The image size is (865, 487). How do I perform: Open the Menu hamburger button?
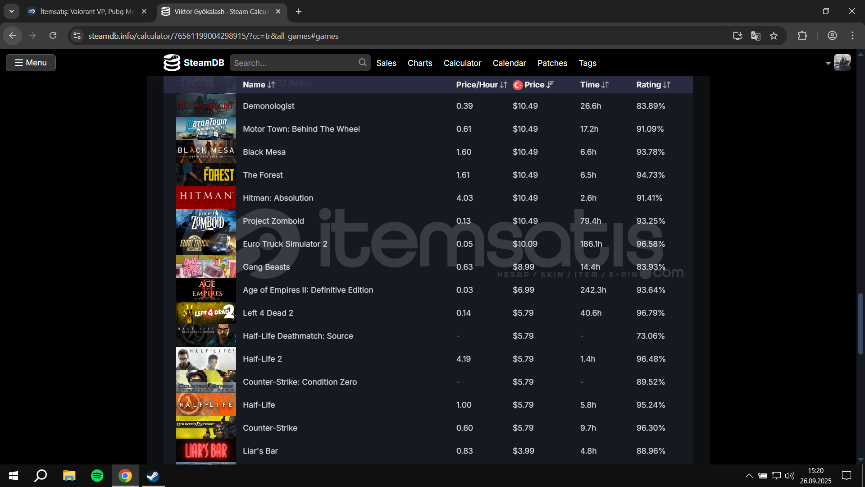click(x=31, y=63)
